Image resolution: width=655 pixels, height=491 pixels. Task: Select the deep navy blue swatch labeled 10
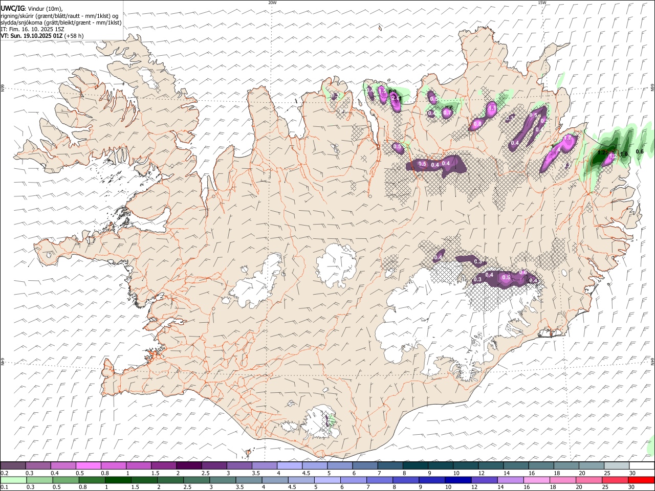(x=457, y=480)
